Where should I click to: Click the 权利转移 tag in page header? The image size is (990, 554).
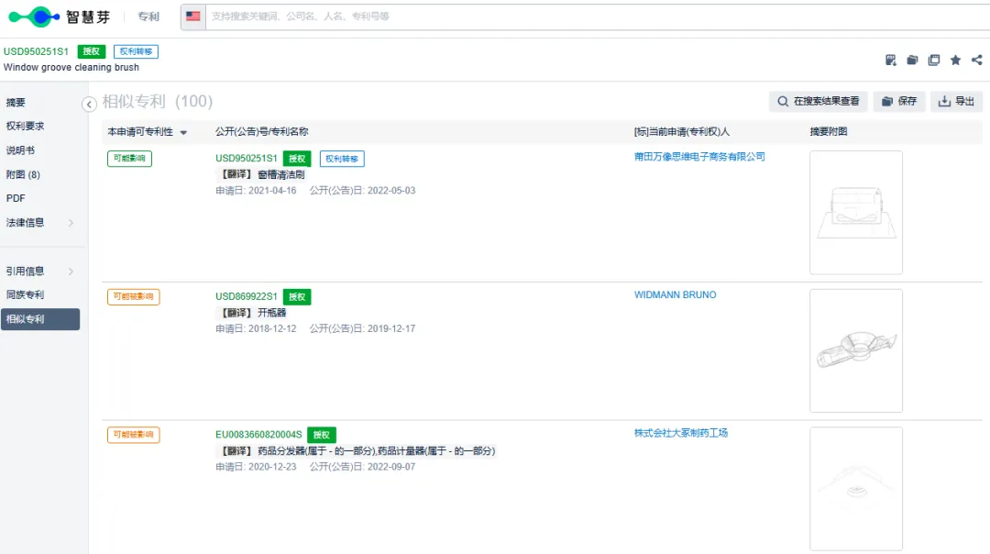(137, 51)
